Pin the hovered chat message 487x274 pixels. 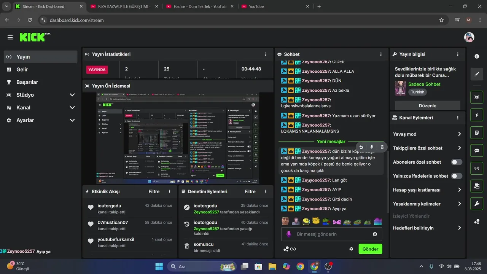coord(372,147)
